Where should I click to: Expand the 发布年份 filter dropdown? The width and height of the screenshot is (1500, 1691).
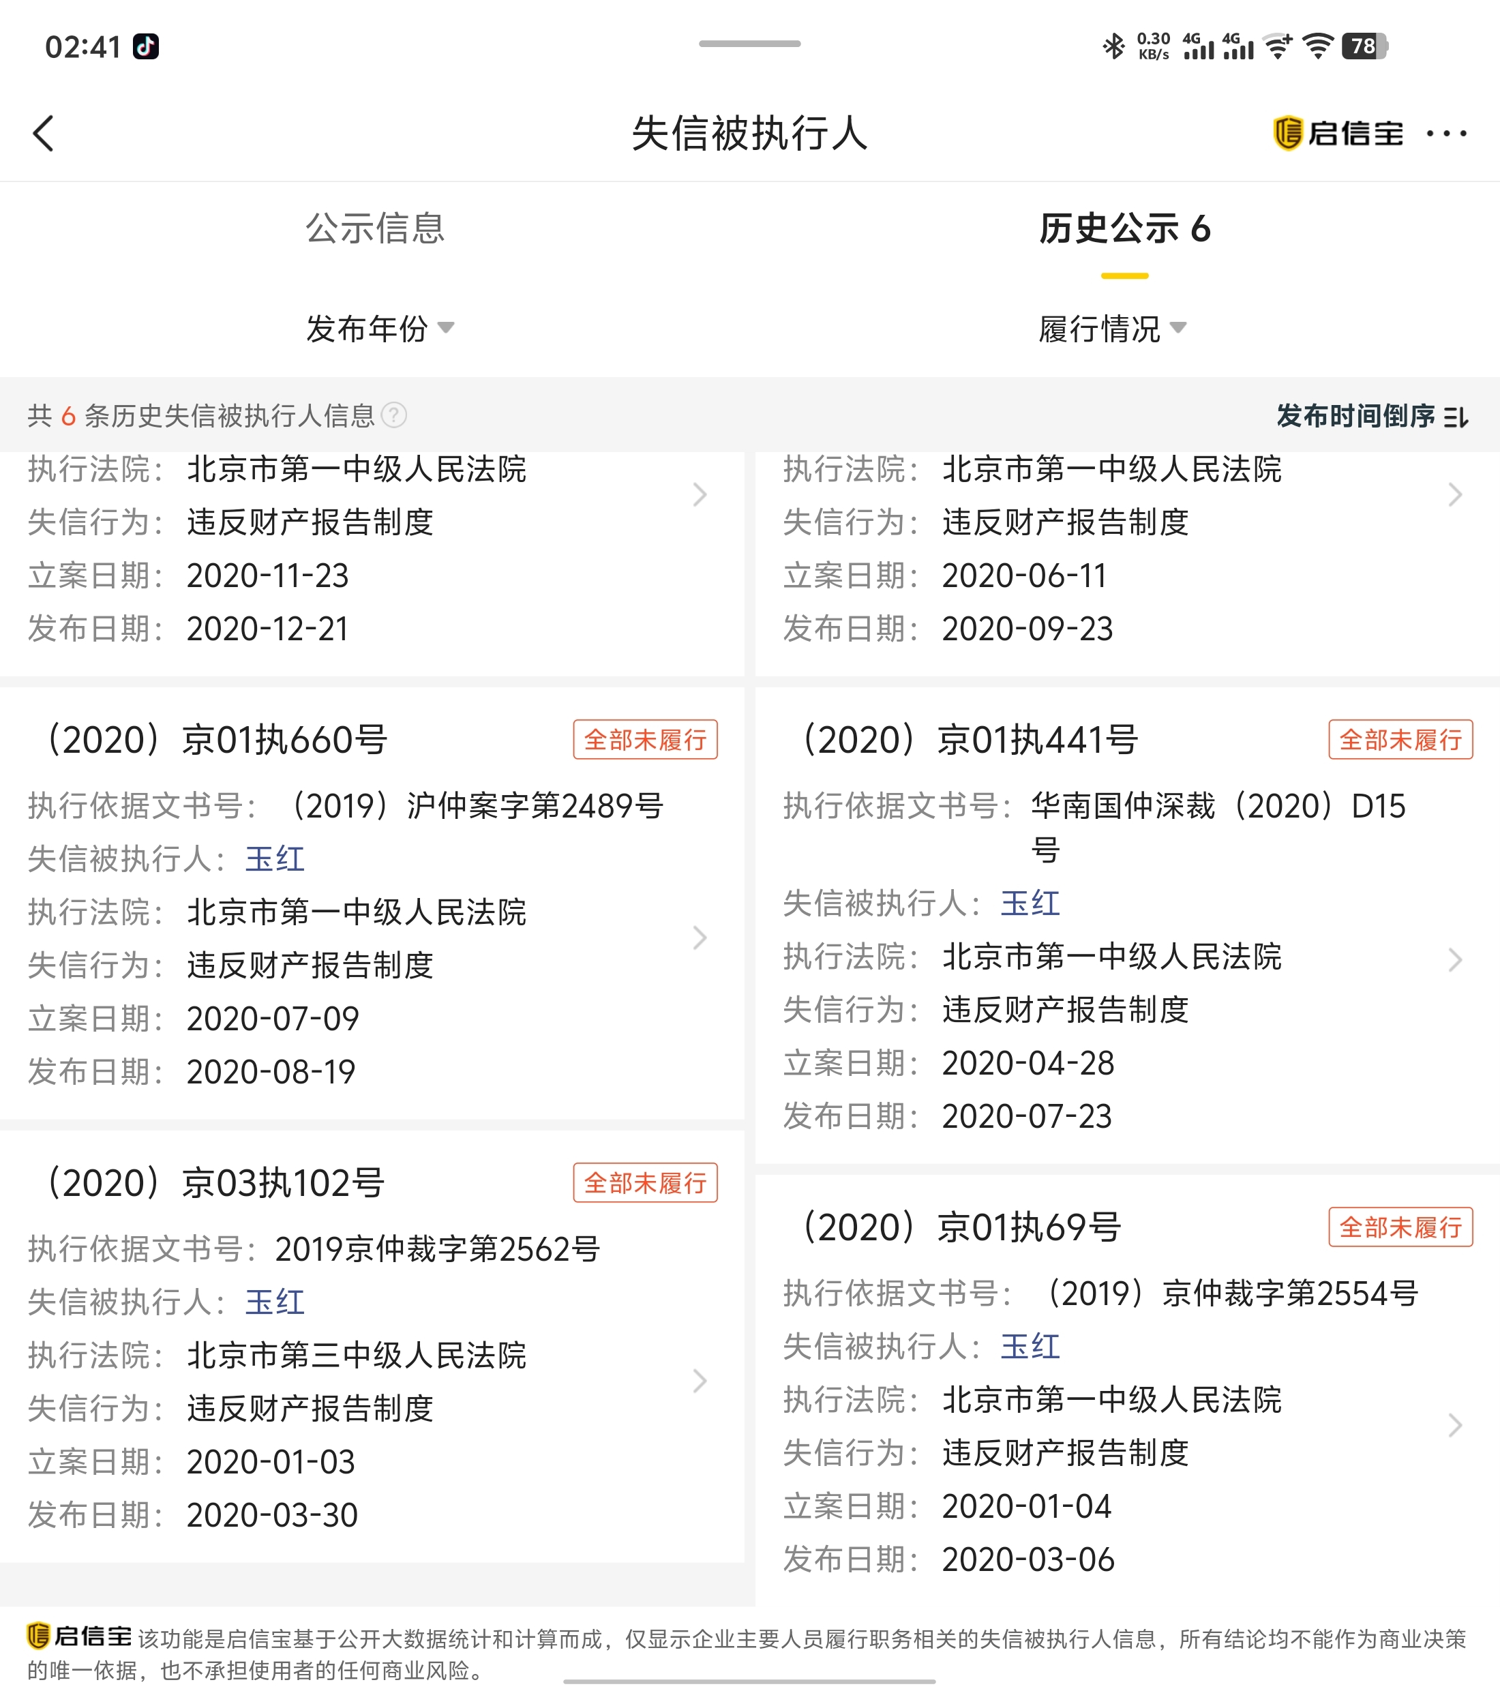click(x=380, y=329)
